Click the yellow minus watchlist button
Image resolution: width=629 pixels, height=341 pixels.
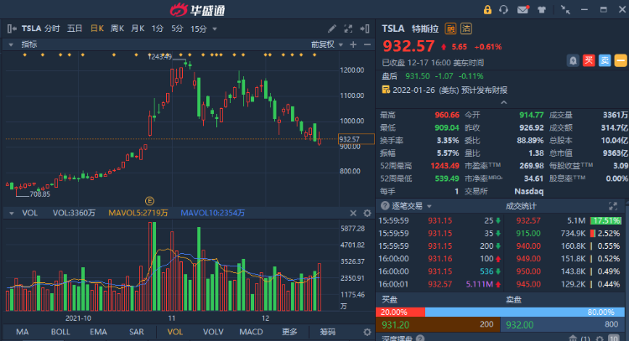621,60
